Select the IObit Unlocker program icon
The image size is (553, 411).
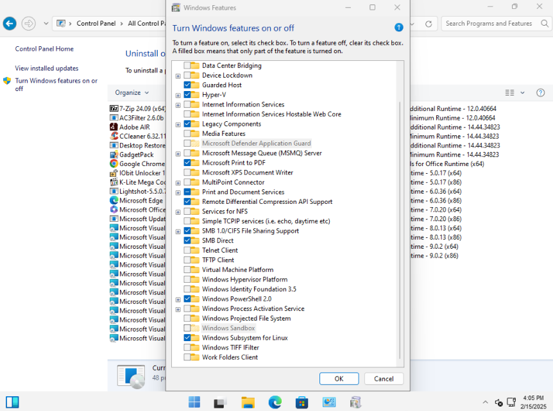point(114,172)
